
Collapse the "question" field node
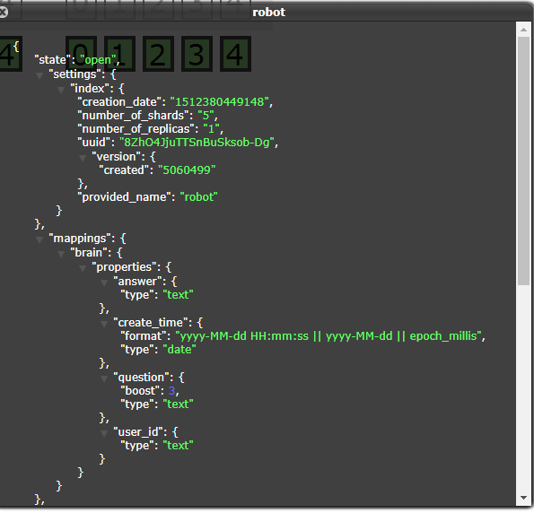[x=104, y=378]
